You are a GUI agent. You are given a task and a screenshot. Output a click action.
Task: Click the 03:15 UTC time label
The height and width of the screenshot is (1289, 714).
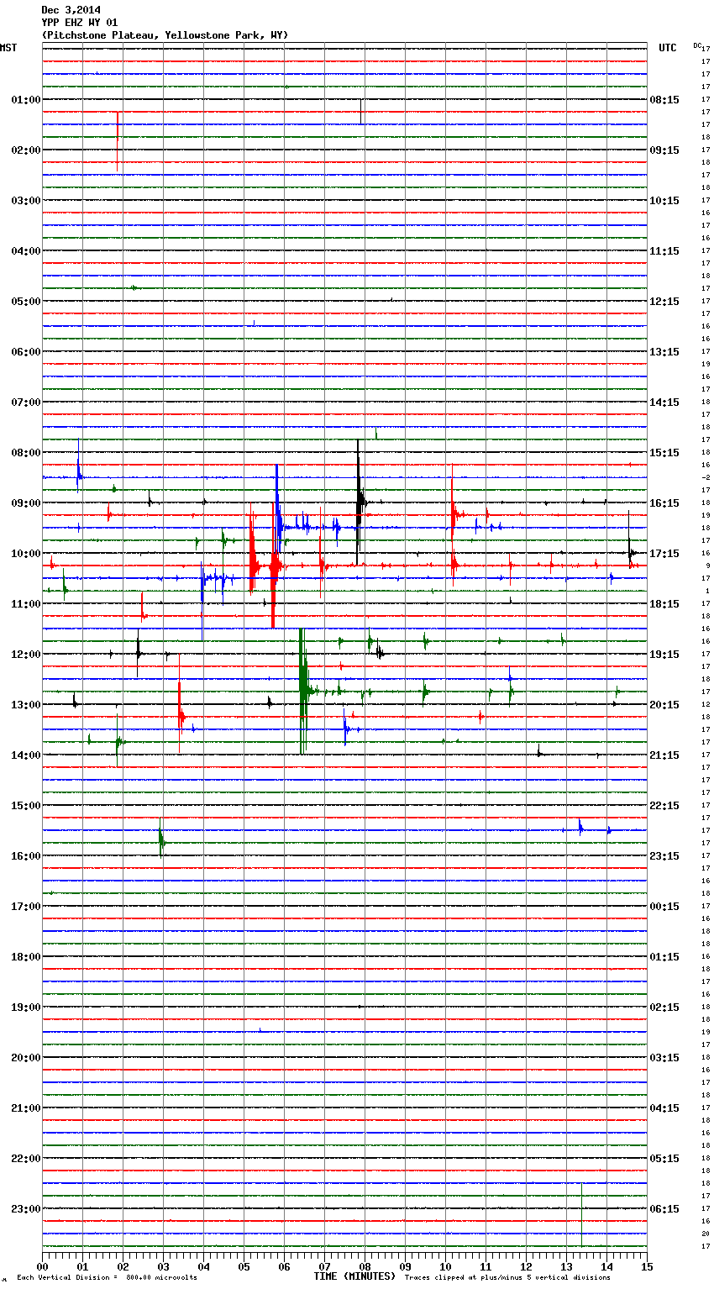coord(664,1058)
